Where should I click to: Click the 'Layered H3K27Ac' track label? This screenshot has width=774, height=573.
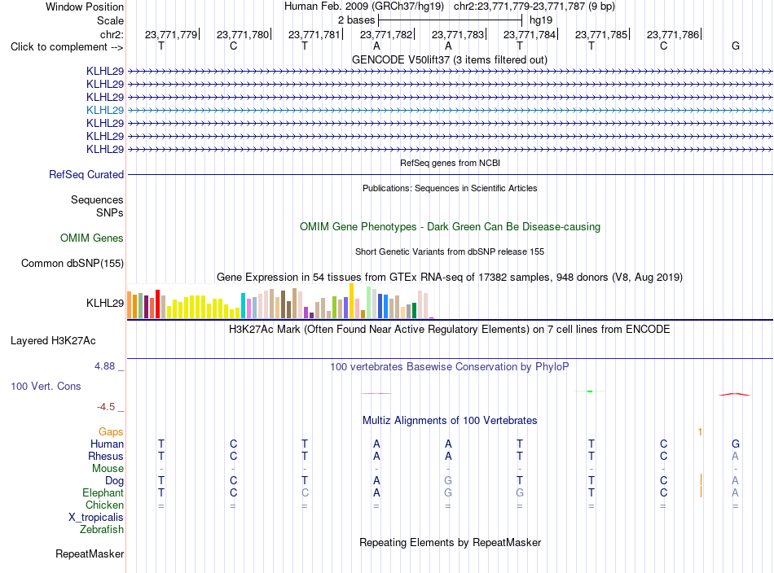tap(53, 341)
